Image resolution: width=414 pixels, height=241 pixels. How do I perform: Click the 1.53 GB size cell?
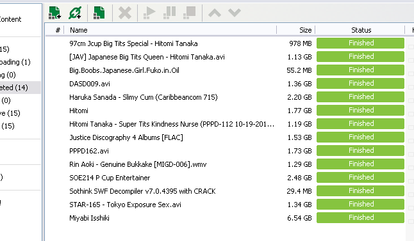click(x=299, y=137)
